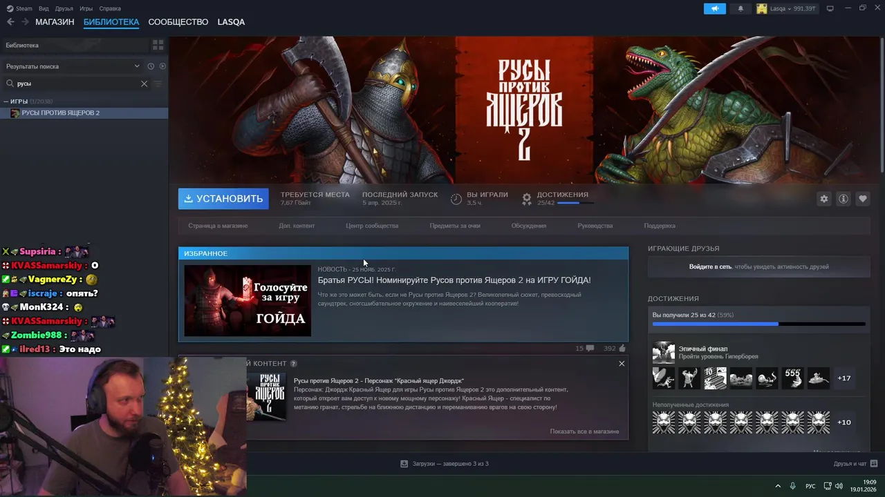Click Показать все в магазине
Image resolution: width=885 pixels, height=497 pixels.
click(584, 431)
